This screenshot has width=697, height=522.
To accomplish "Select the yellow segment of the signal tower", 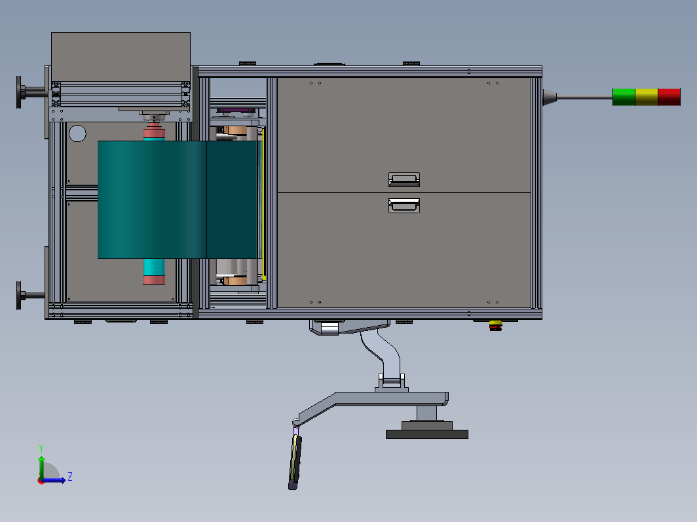I will click(x=647, y=97).
